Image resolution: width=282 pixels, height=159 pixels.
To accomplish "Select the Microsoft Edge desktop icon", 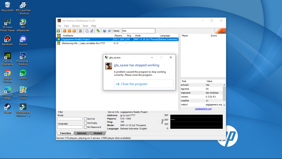I will 8,93.
